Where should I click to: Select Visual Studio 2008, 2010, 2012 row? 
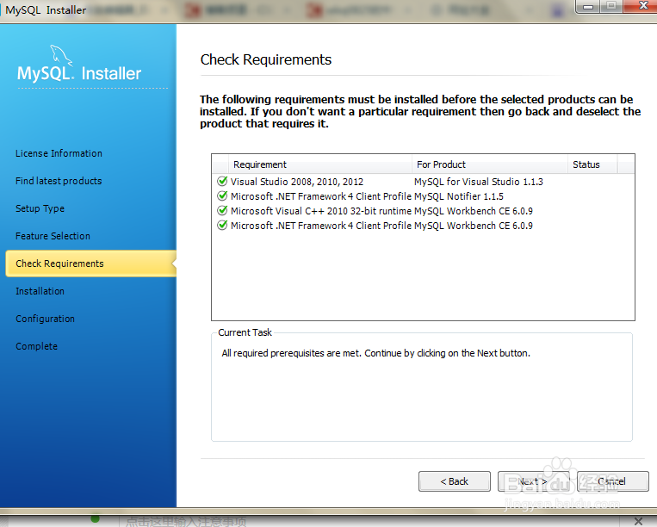click(x=423, y=182)
